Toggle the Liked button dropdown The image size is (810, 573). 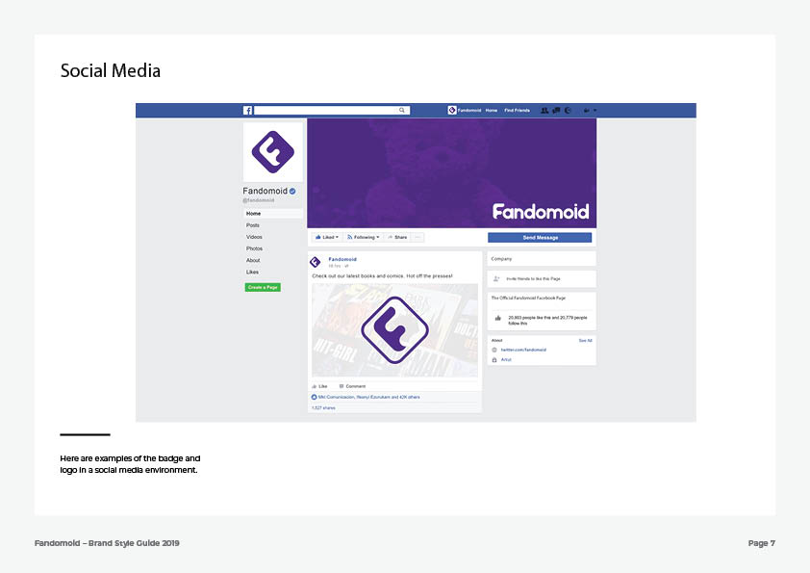[327, 237]
